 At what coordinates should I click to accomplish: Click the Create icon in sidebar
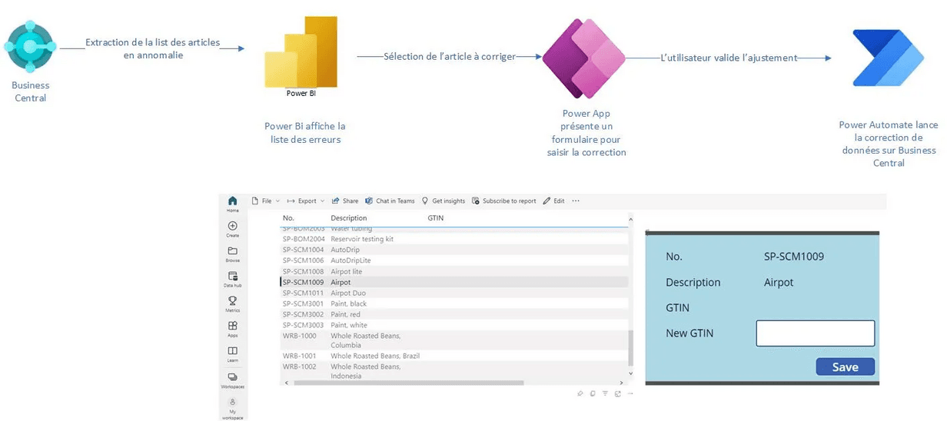click(232, 227)
